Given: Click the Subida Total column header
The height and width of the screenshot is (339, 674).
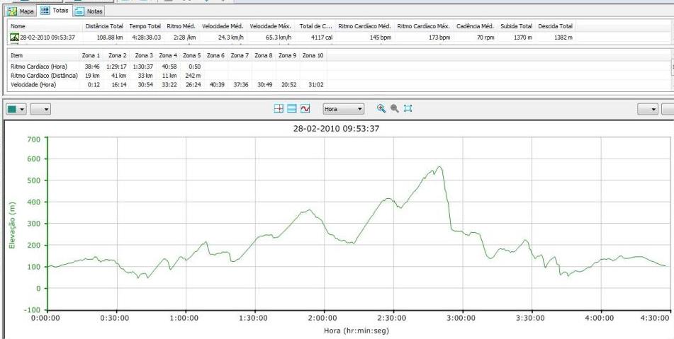Looking at the screenshot, I should (x=516, y=26).
